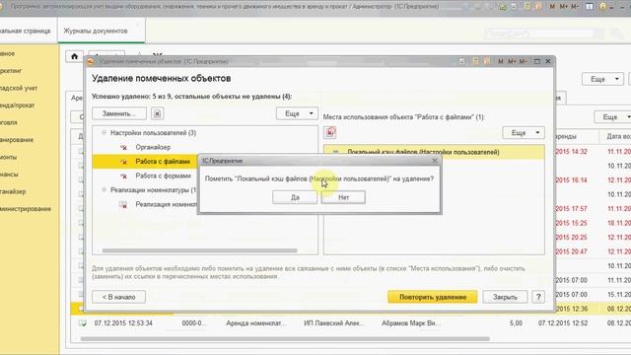The width and height of the screenshot is (631, 355).
Task: Open calculator in deletion dialog title bar
Action: [x=475, y=61]
